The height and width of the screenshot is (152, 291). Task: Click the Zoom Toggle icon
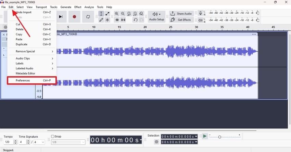coord(141,14)
